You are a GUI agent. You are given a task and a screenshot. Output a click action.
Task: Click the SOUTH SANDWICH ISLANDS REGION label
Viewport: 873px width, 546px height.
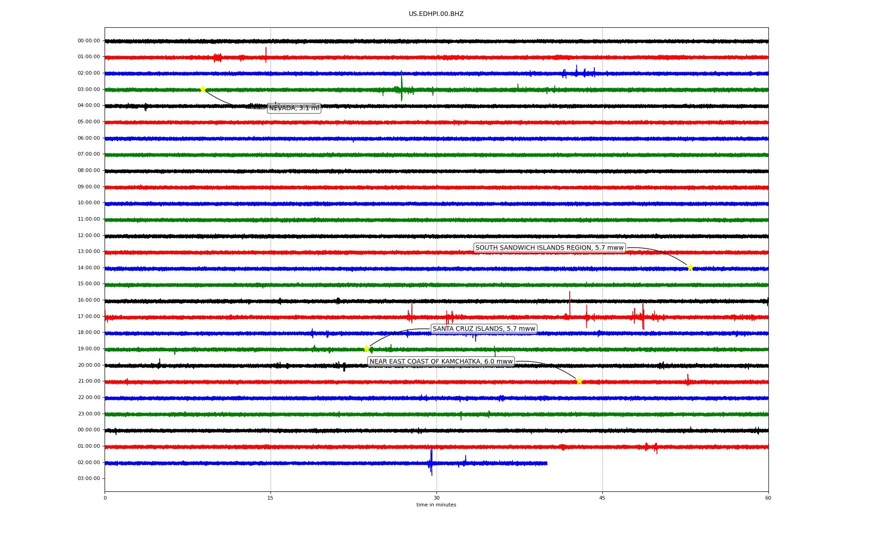549,248
